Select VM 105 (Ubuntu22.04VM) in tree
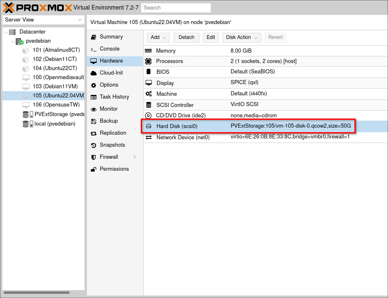388x298 pixels. (x=43, y=96)
